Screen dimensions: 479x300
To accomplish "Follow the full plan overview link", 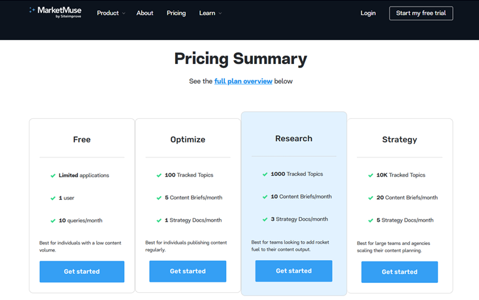I will [x=243, y=82].
